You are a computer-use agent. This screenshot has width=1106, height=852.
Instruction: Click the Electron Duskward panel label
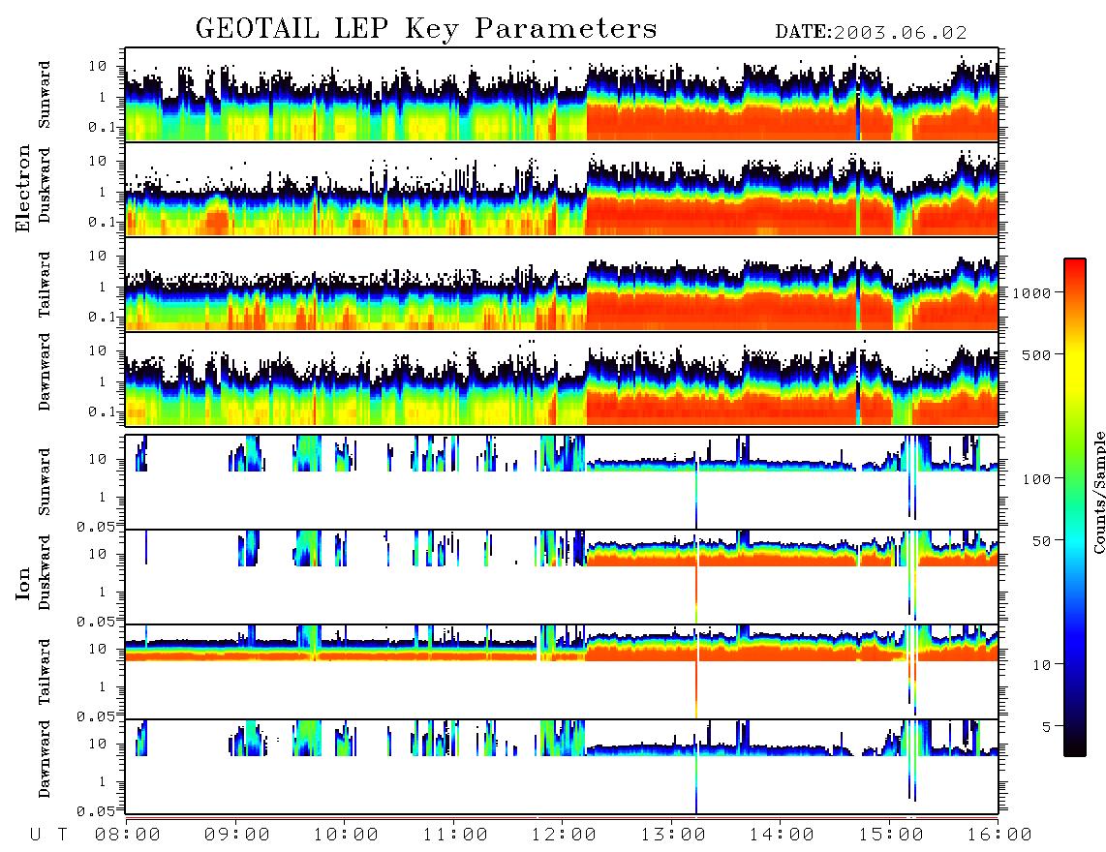point(45,185)
